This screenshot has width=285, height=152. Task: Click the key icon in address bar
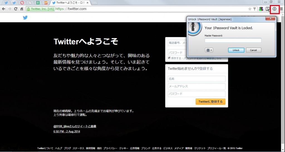[x=255, y=9]
